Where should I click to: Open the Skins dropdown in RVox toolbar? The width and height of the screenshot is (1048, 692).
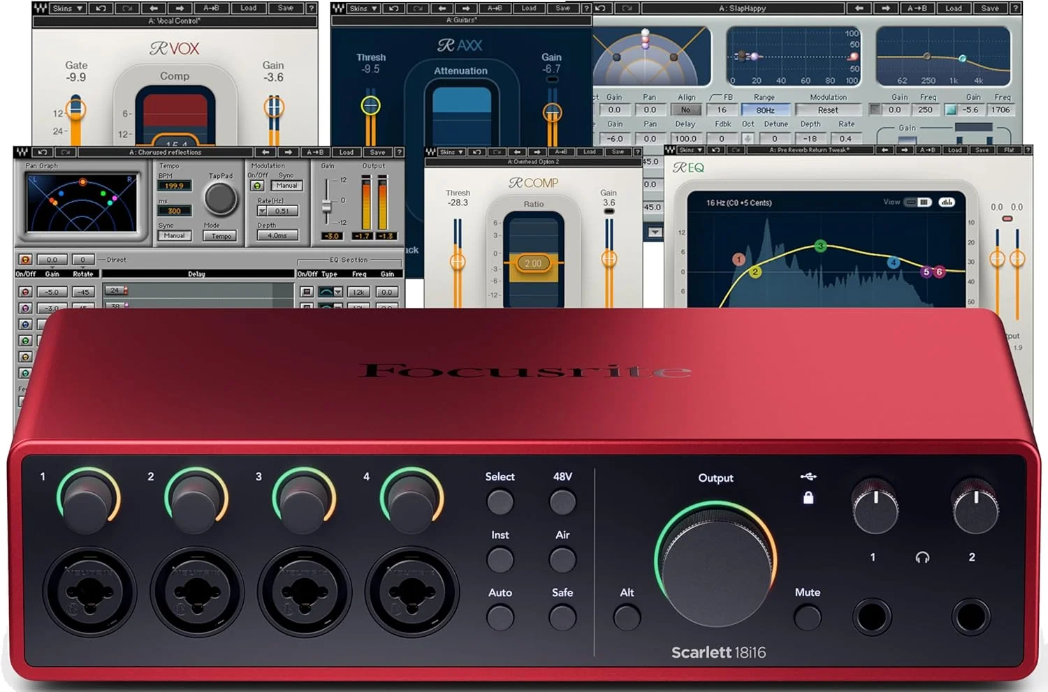(68, 8)
